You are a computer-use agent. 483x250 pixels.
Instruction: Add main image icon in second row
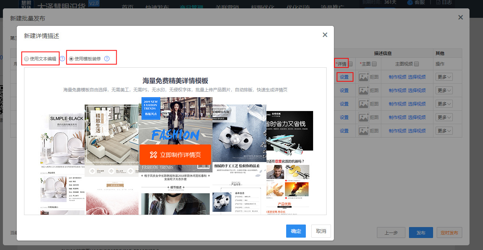363,91
